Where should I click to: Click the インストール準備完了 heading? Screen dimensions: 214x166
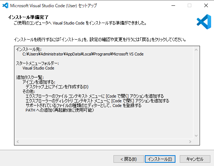point(28,17)
